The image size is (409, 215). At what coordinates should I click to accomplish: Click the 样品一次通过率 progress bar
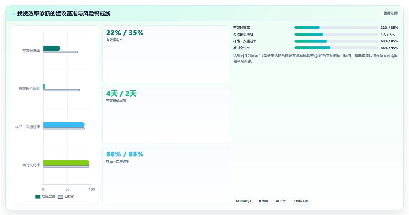coord(336,41)
